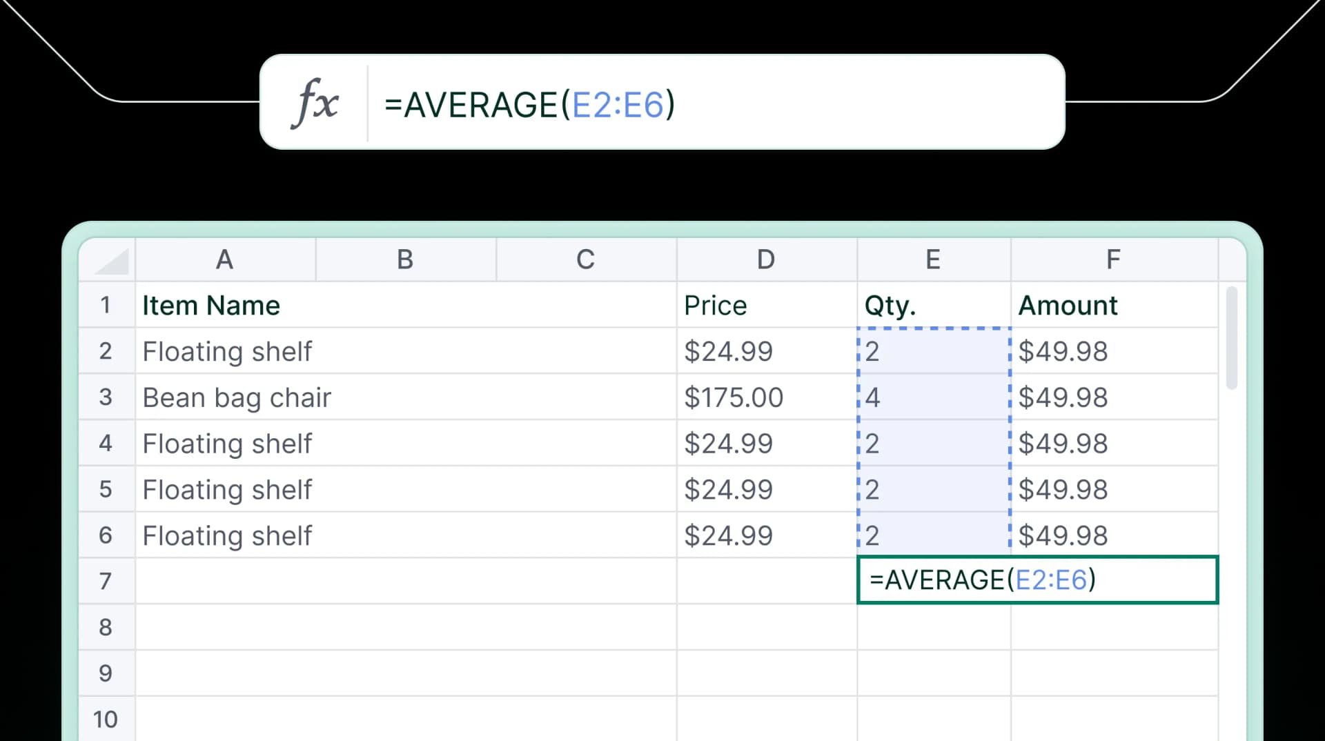Click quantity cell with value 4
The image size is (1325, 741).
934,397
